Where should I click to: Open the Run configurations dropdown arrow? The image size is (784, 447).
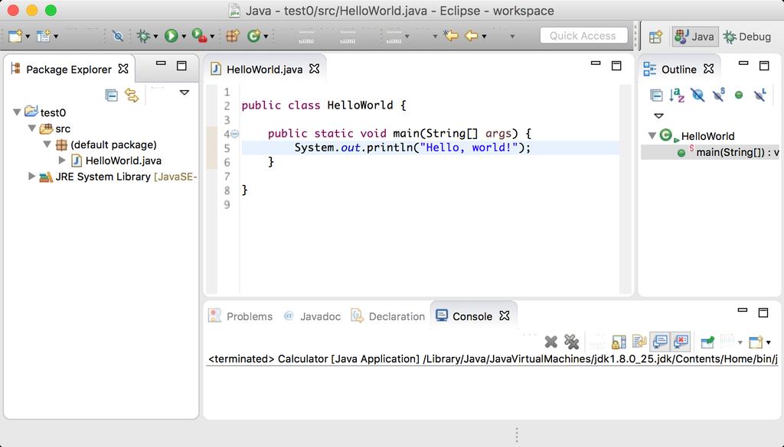184,37
